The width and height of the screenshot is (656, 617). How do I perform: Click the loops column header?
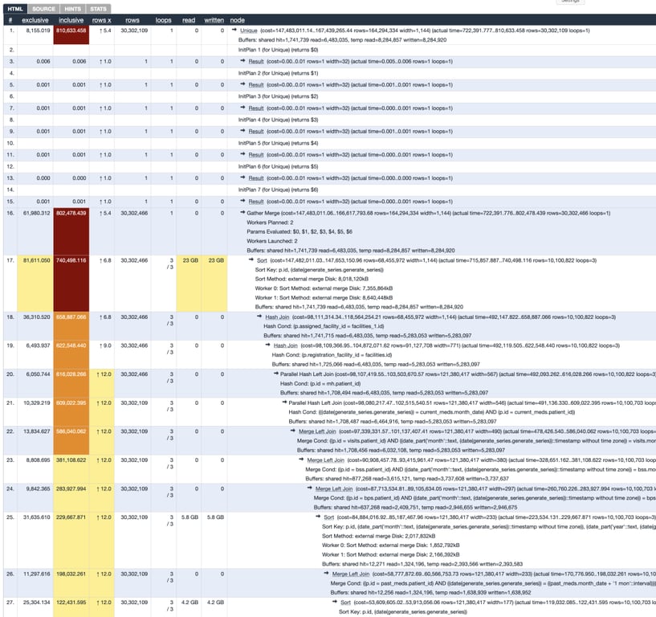[163, 20]
